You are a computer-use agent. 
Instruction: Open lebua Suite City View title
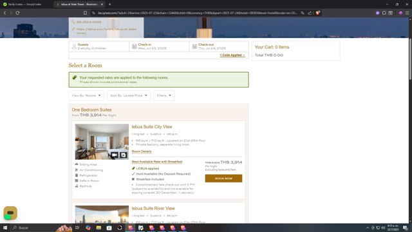click(152, 127)
